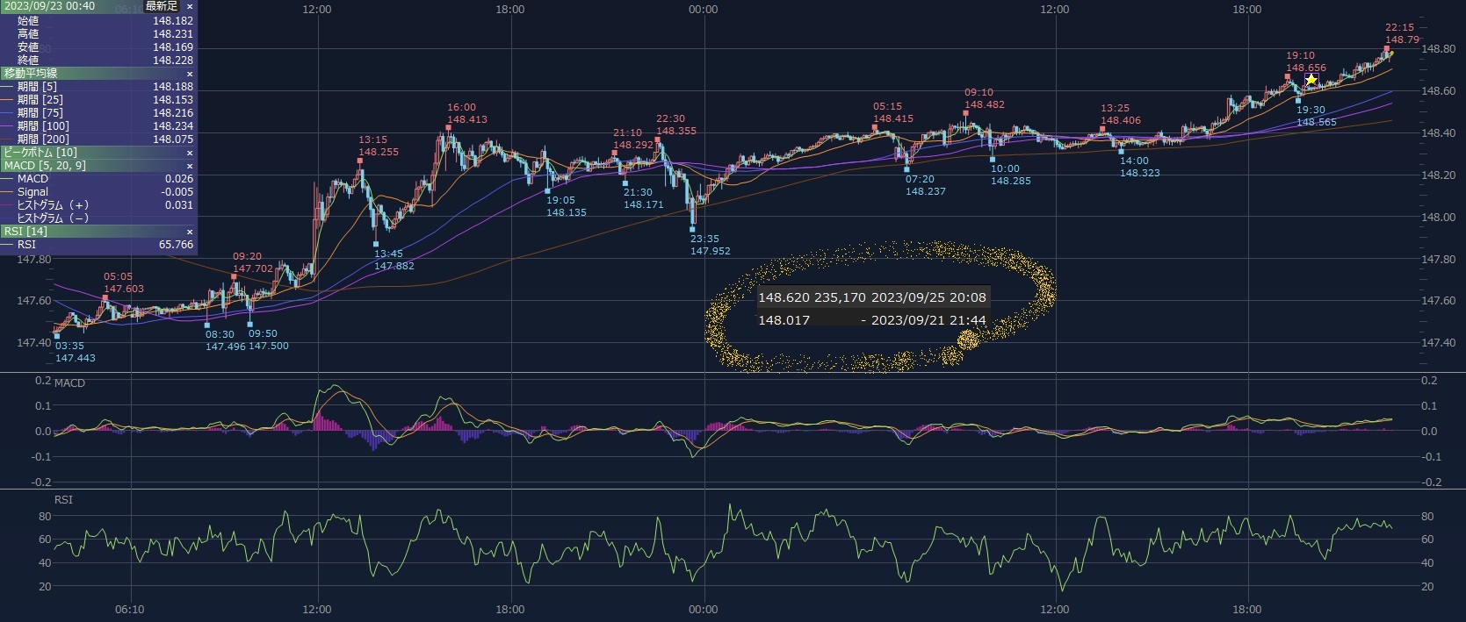Click the 16:00 peak marker at 148.413
Screen dimensions: 1466x622
coord(448,128)
